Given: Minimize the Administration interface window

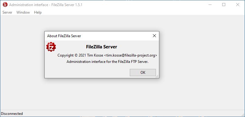Looking at the screenshot, I should pyautogui.click(x=210, y=5).
